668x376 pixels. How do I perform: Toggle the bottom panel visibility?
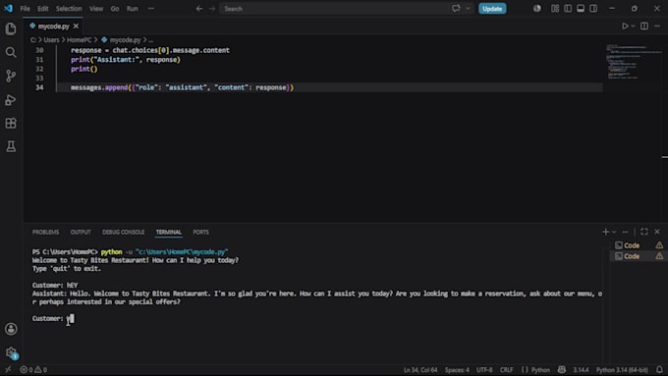pos(581,9)
